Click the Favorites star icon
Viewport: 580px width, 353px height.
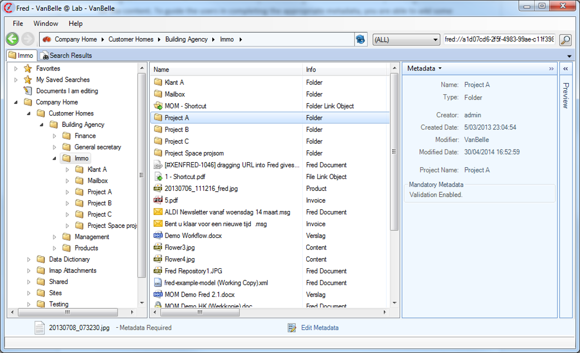(x=28, y=68)
